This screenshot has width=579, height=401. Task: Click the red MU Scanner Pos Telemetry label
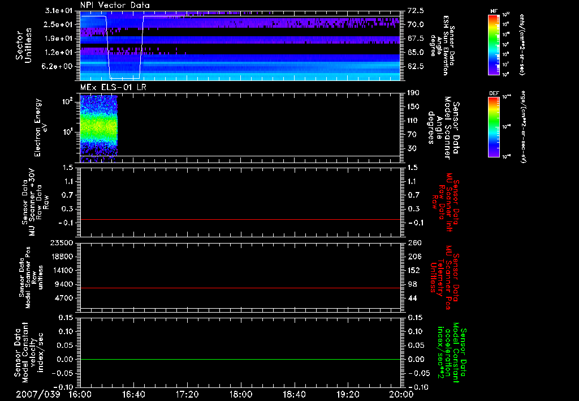pos(445,278)
